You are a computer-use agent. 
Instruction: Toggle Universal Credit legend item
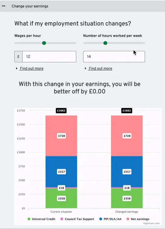click(x=41, y=219)
